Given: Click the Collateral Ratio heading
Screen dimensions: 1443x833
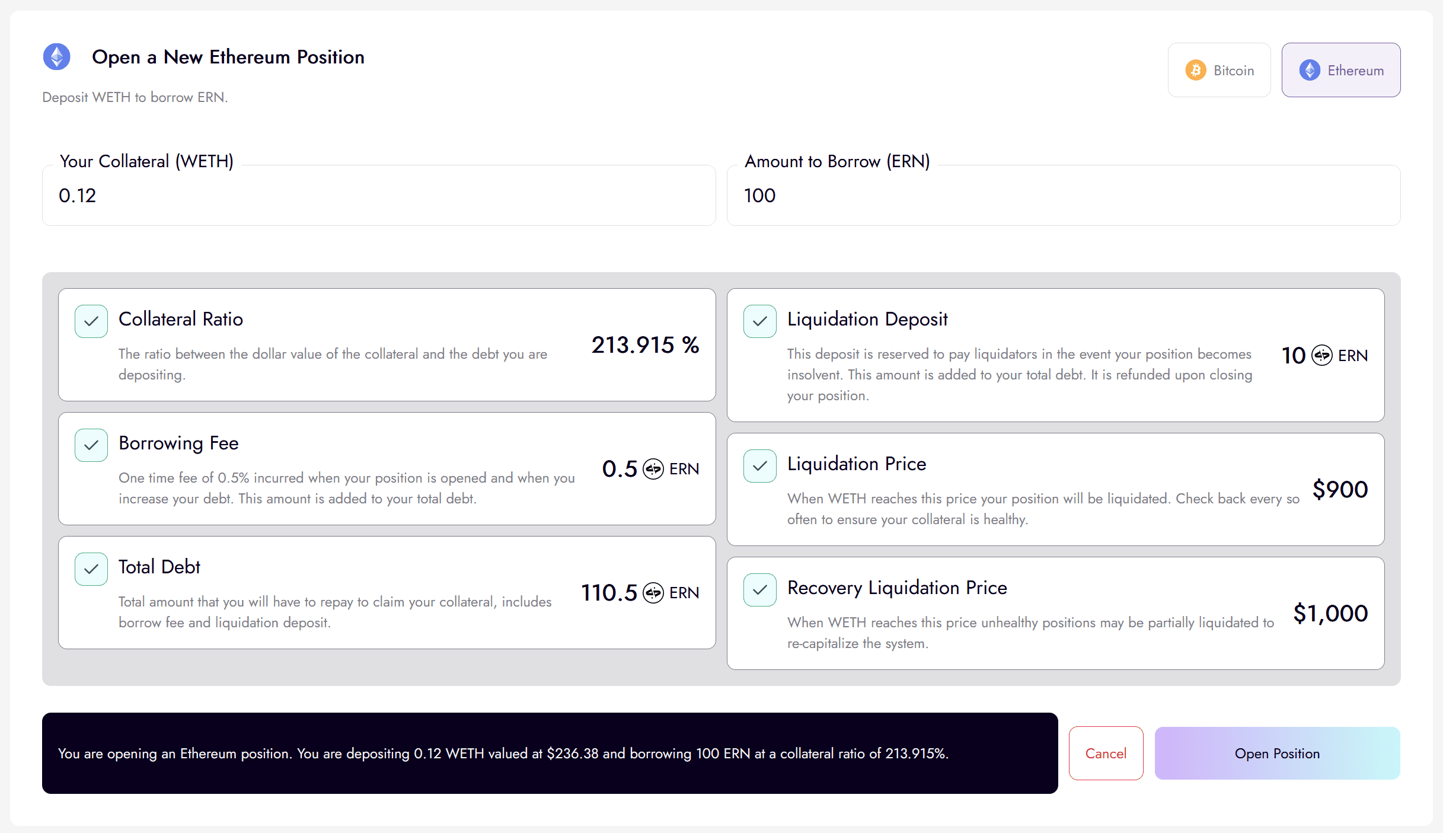Looking at the screenshot, I should click(181, 320).
